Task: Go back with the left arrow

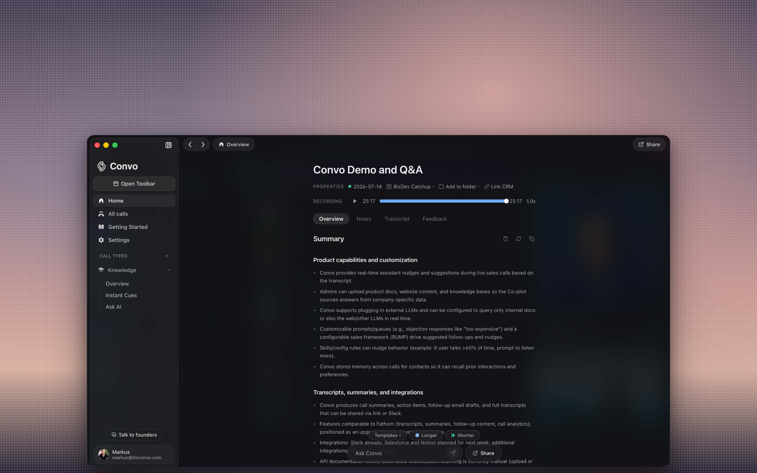Action: click(190, 145)
